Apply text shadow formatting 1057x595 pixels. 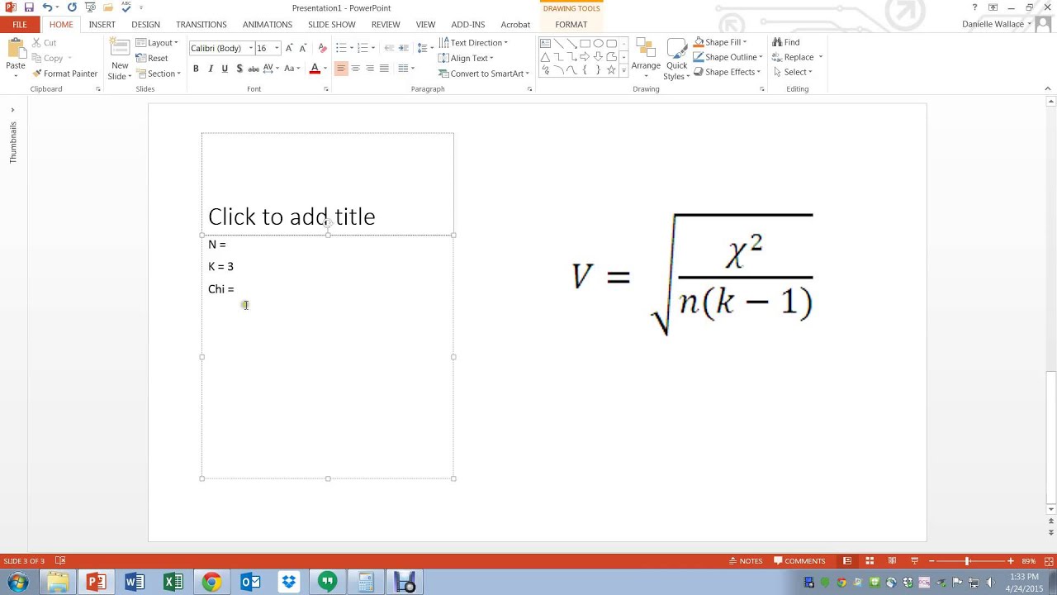pos(239,69)
